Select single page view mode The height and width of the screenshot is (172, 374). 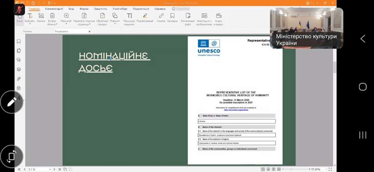point(263,169)
